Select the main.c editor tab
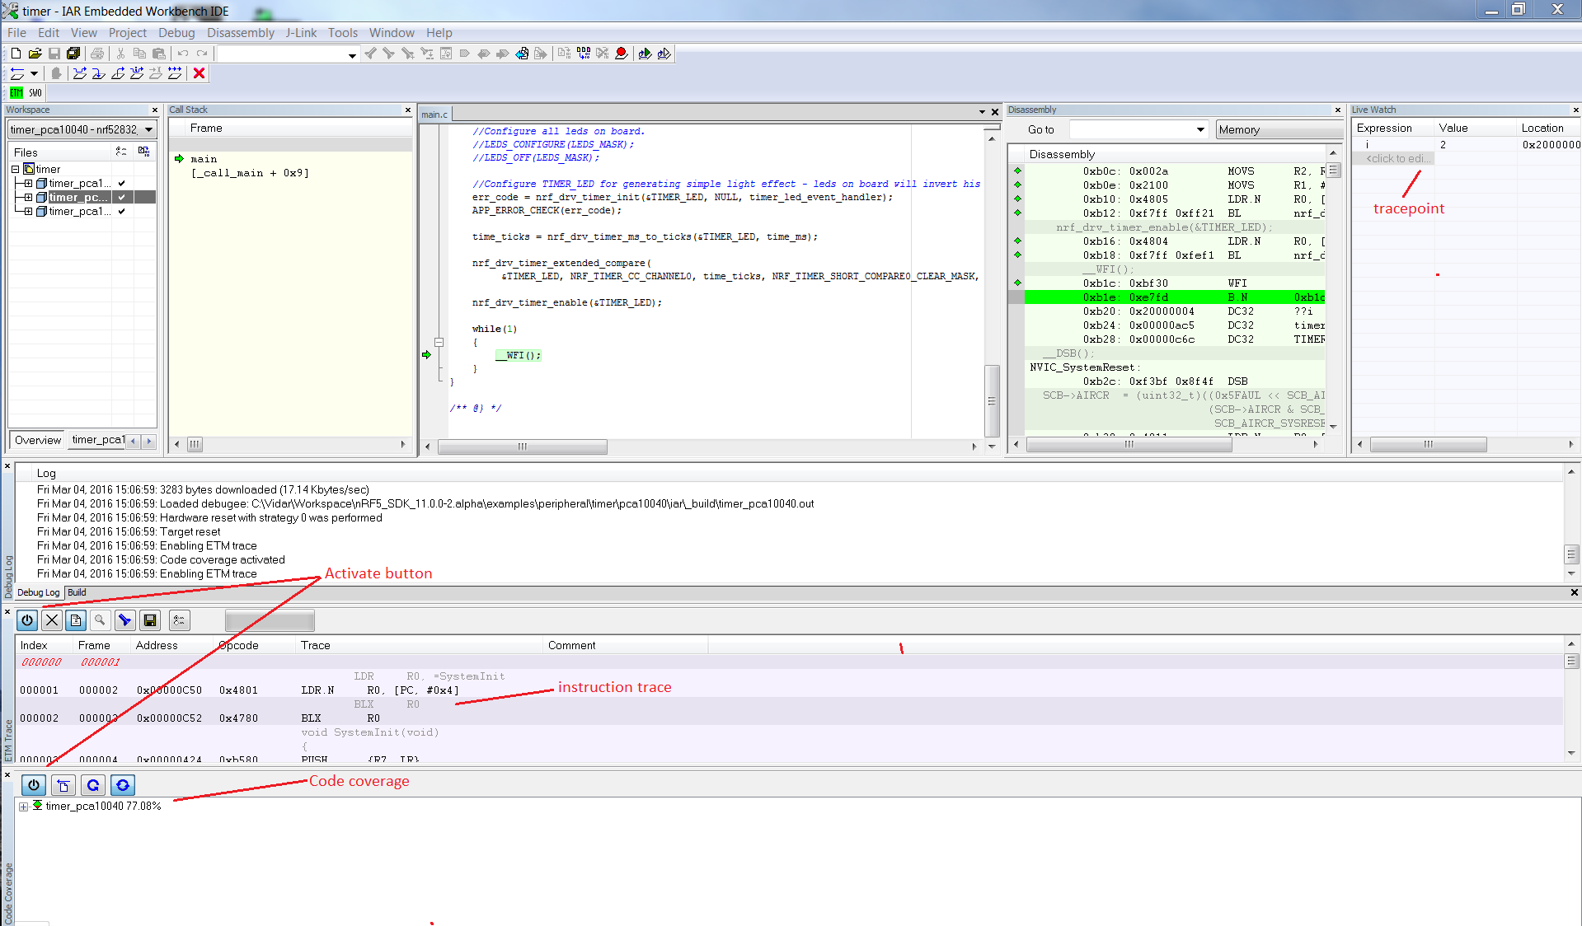 [434, 115]
